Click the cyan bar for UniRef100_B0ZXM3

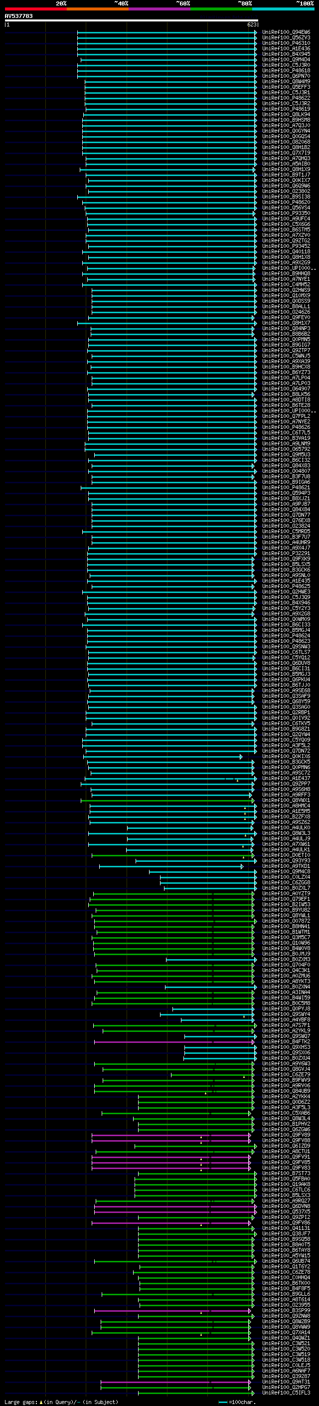[211, 960]
